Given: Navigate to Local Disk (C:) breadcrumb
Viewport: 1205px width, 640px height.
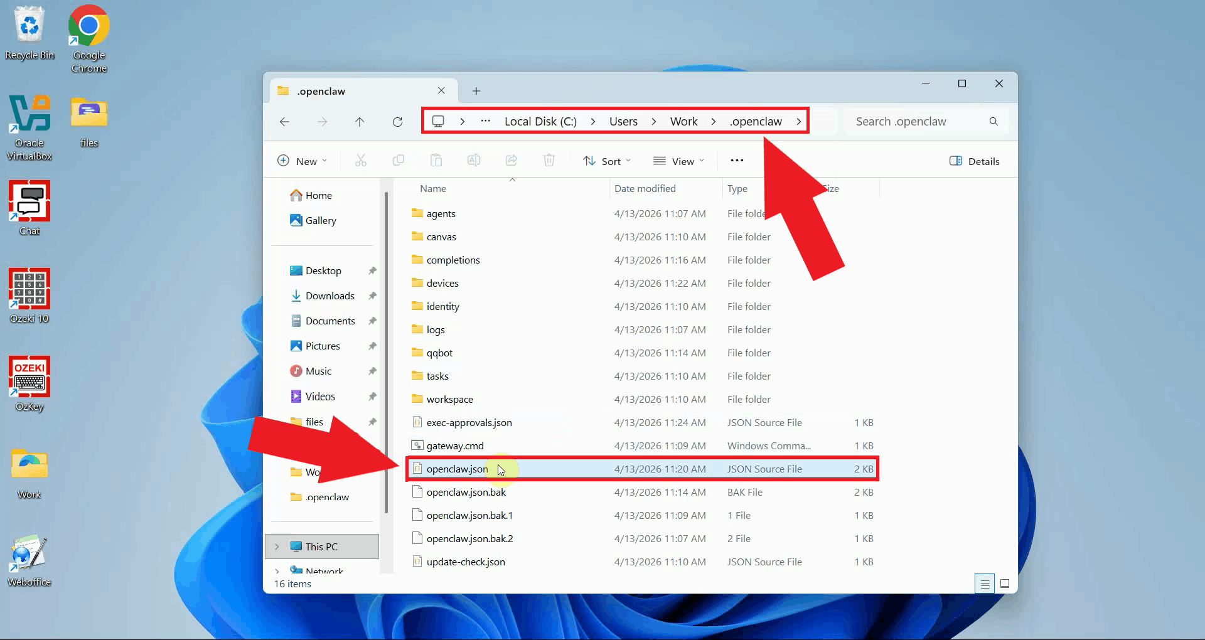Looking at the screenshot, I should tap(540, 122).
